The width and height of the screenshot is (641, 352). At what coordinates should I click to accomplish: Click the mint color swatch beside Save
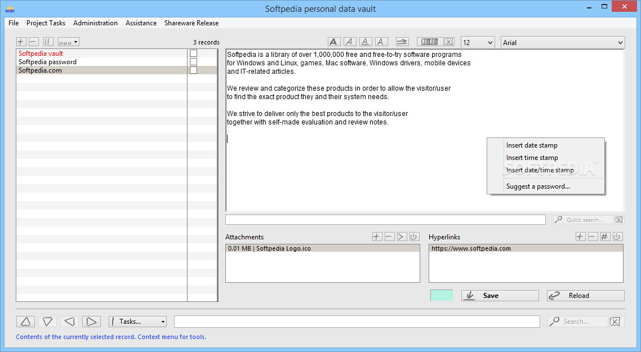pyautogui.click(x=442, y=295)
